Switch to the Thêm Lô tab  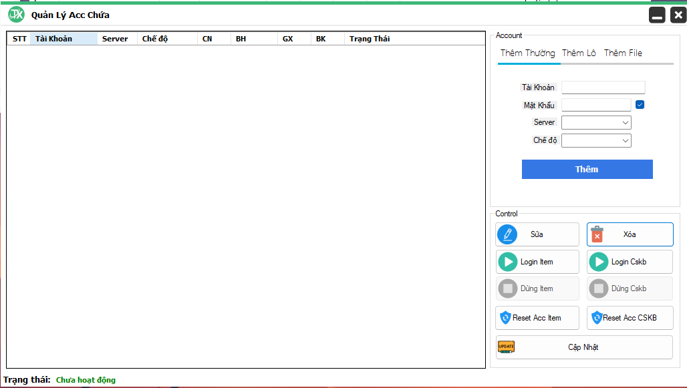579,53
